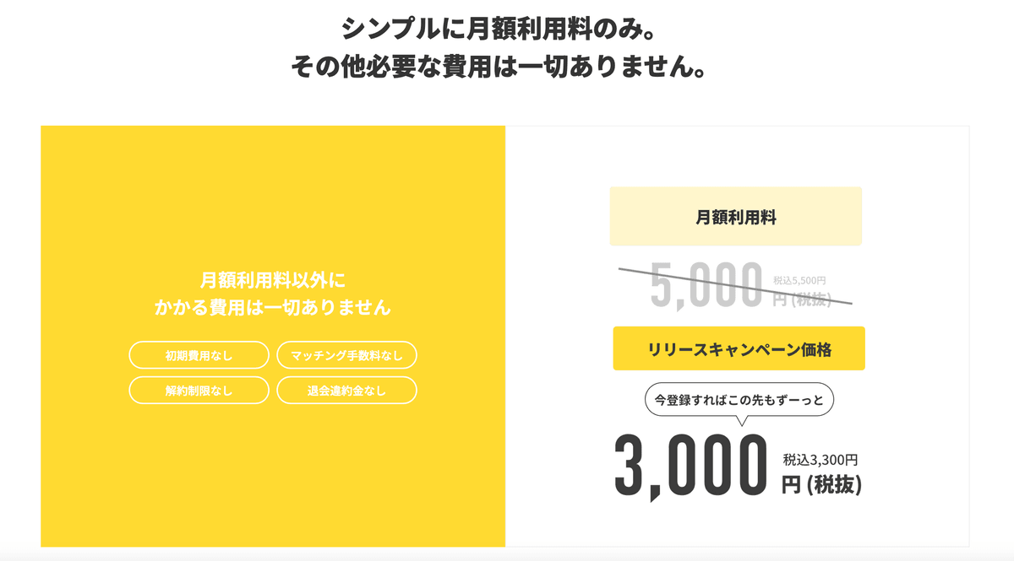Select the マッチング手数料なし pill badge
This screenshot has width=1014, height=561.
pyautogui.click(x=346, y=356)
